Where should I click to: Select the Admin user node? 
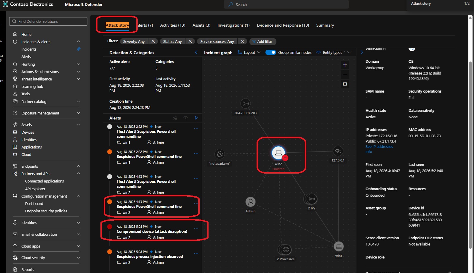point(250,202)
